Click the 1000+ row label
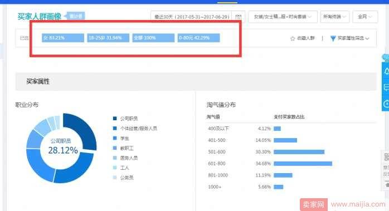This screenshot has width=389, height=211. (x=215, y=187)
